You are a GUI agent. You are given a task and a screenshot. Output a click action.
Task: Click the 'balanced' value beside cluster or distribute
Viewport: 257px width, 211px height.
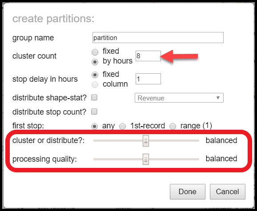(221, 140)
